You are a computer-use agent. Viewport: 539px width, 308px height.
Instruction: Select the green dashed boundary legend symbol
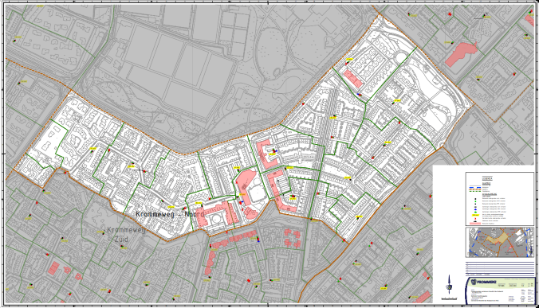click(x=475, y=191)
